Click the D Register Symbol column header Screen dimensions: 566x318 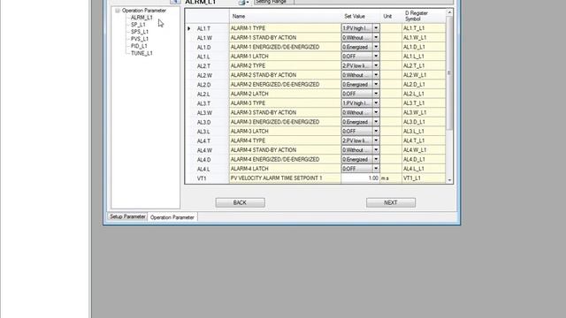(x=424, y=16)
